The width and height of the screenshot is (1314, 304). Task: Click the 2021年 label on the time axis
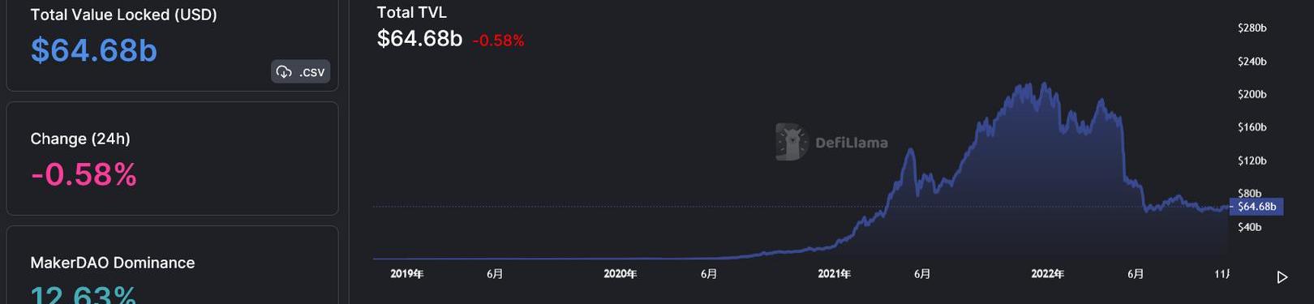[835, 274]
